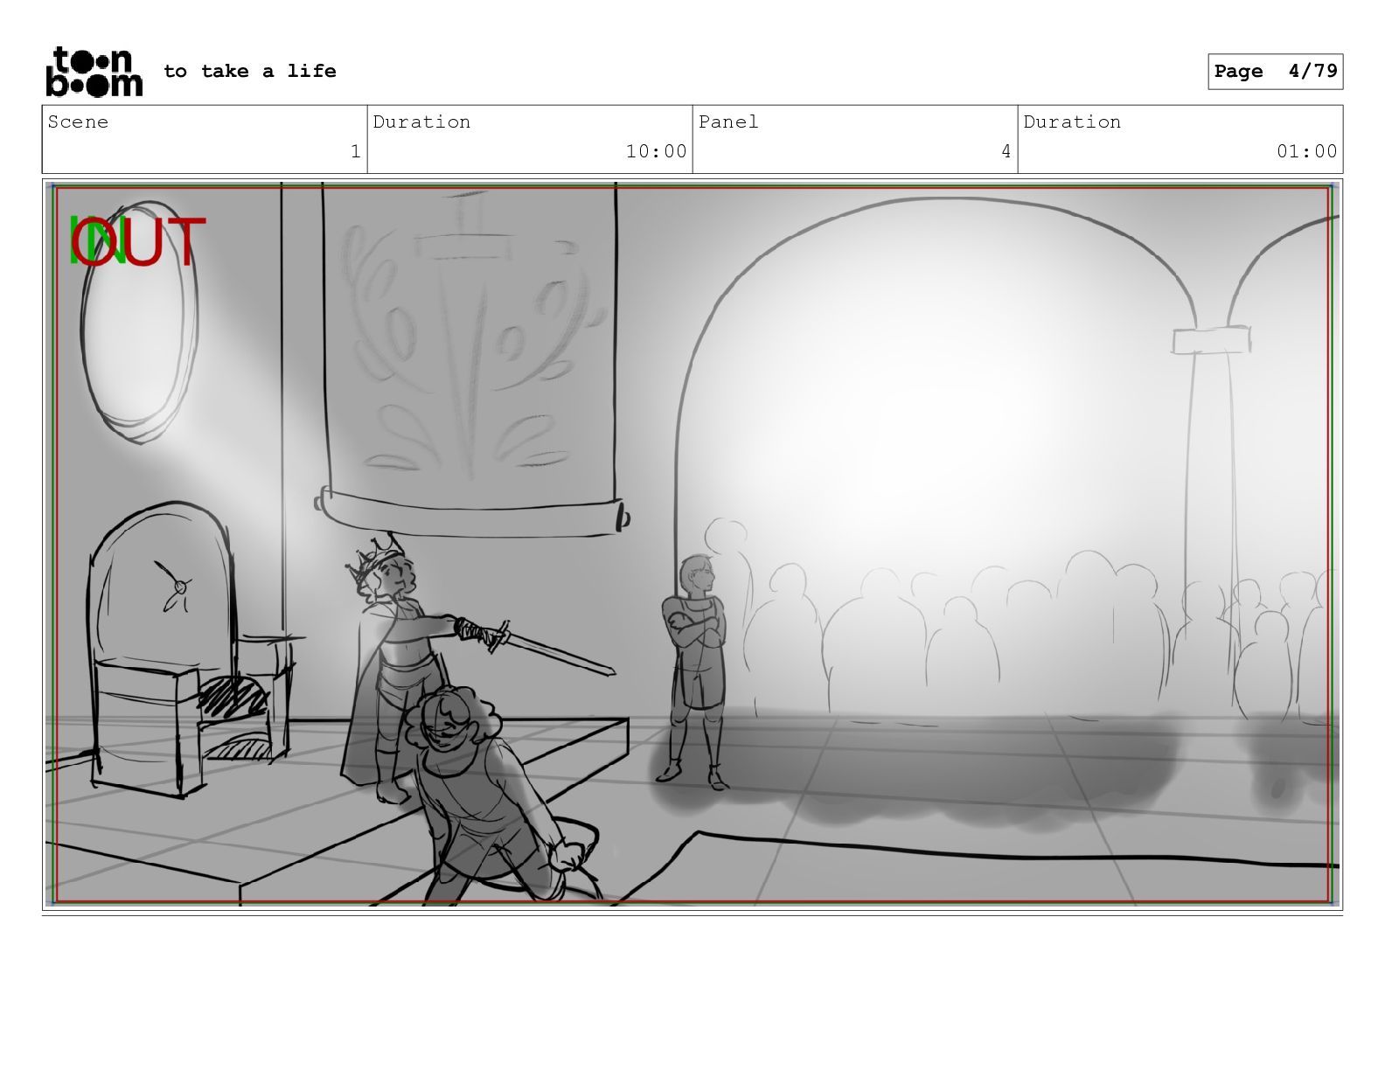1385x1070 pixels.
Task: Click the 'Scene' header label
Action: (x=78, y=122)
